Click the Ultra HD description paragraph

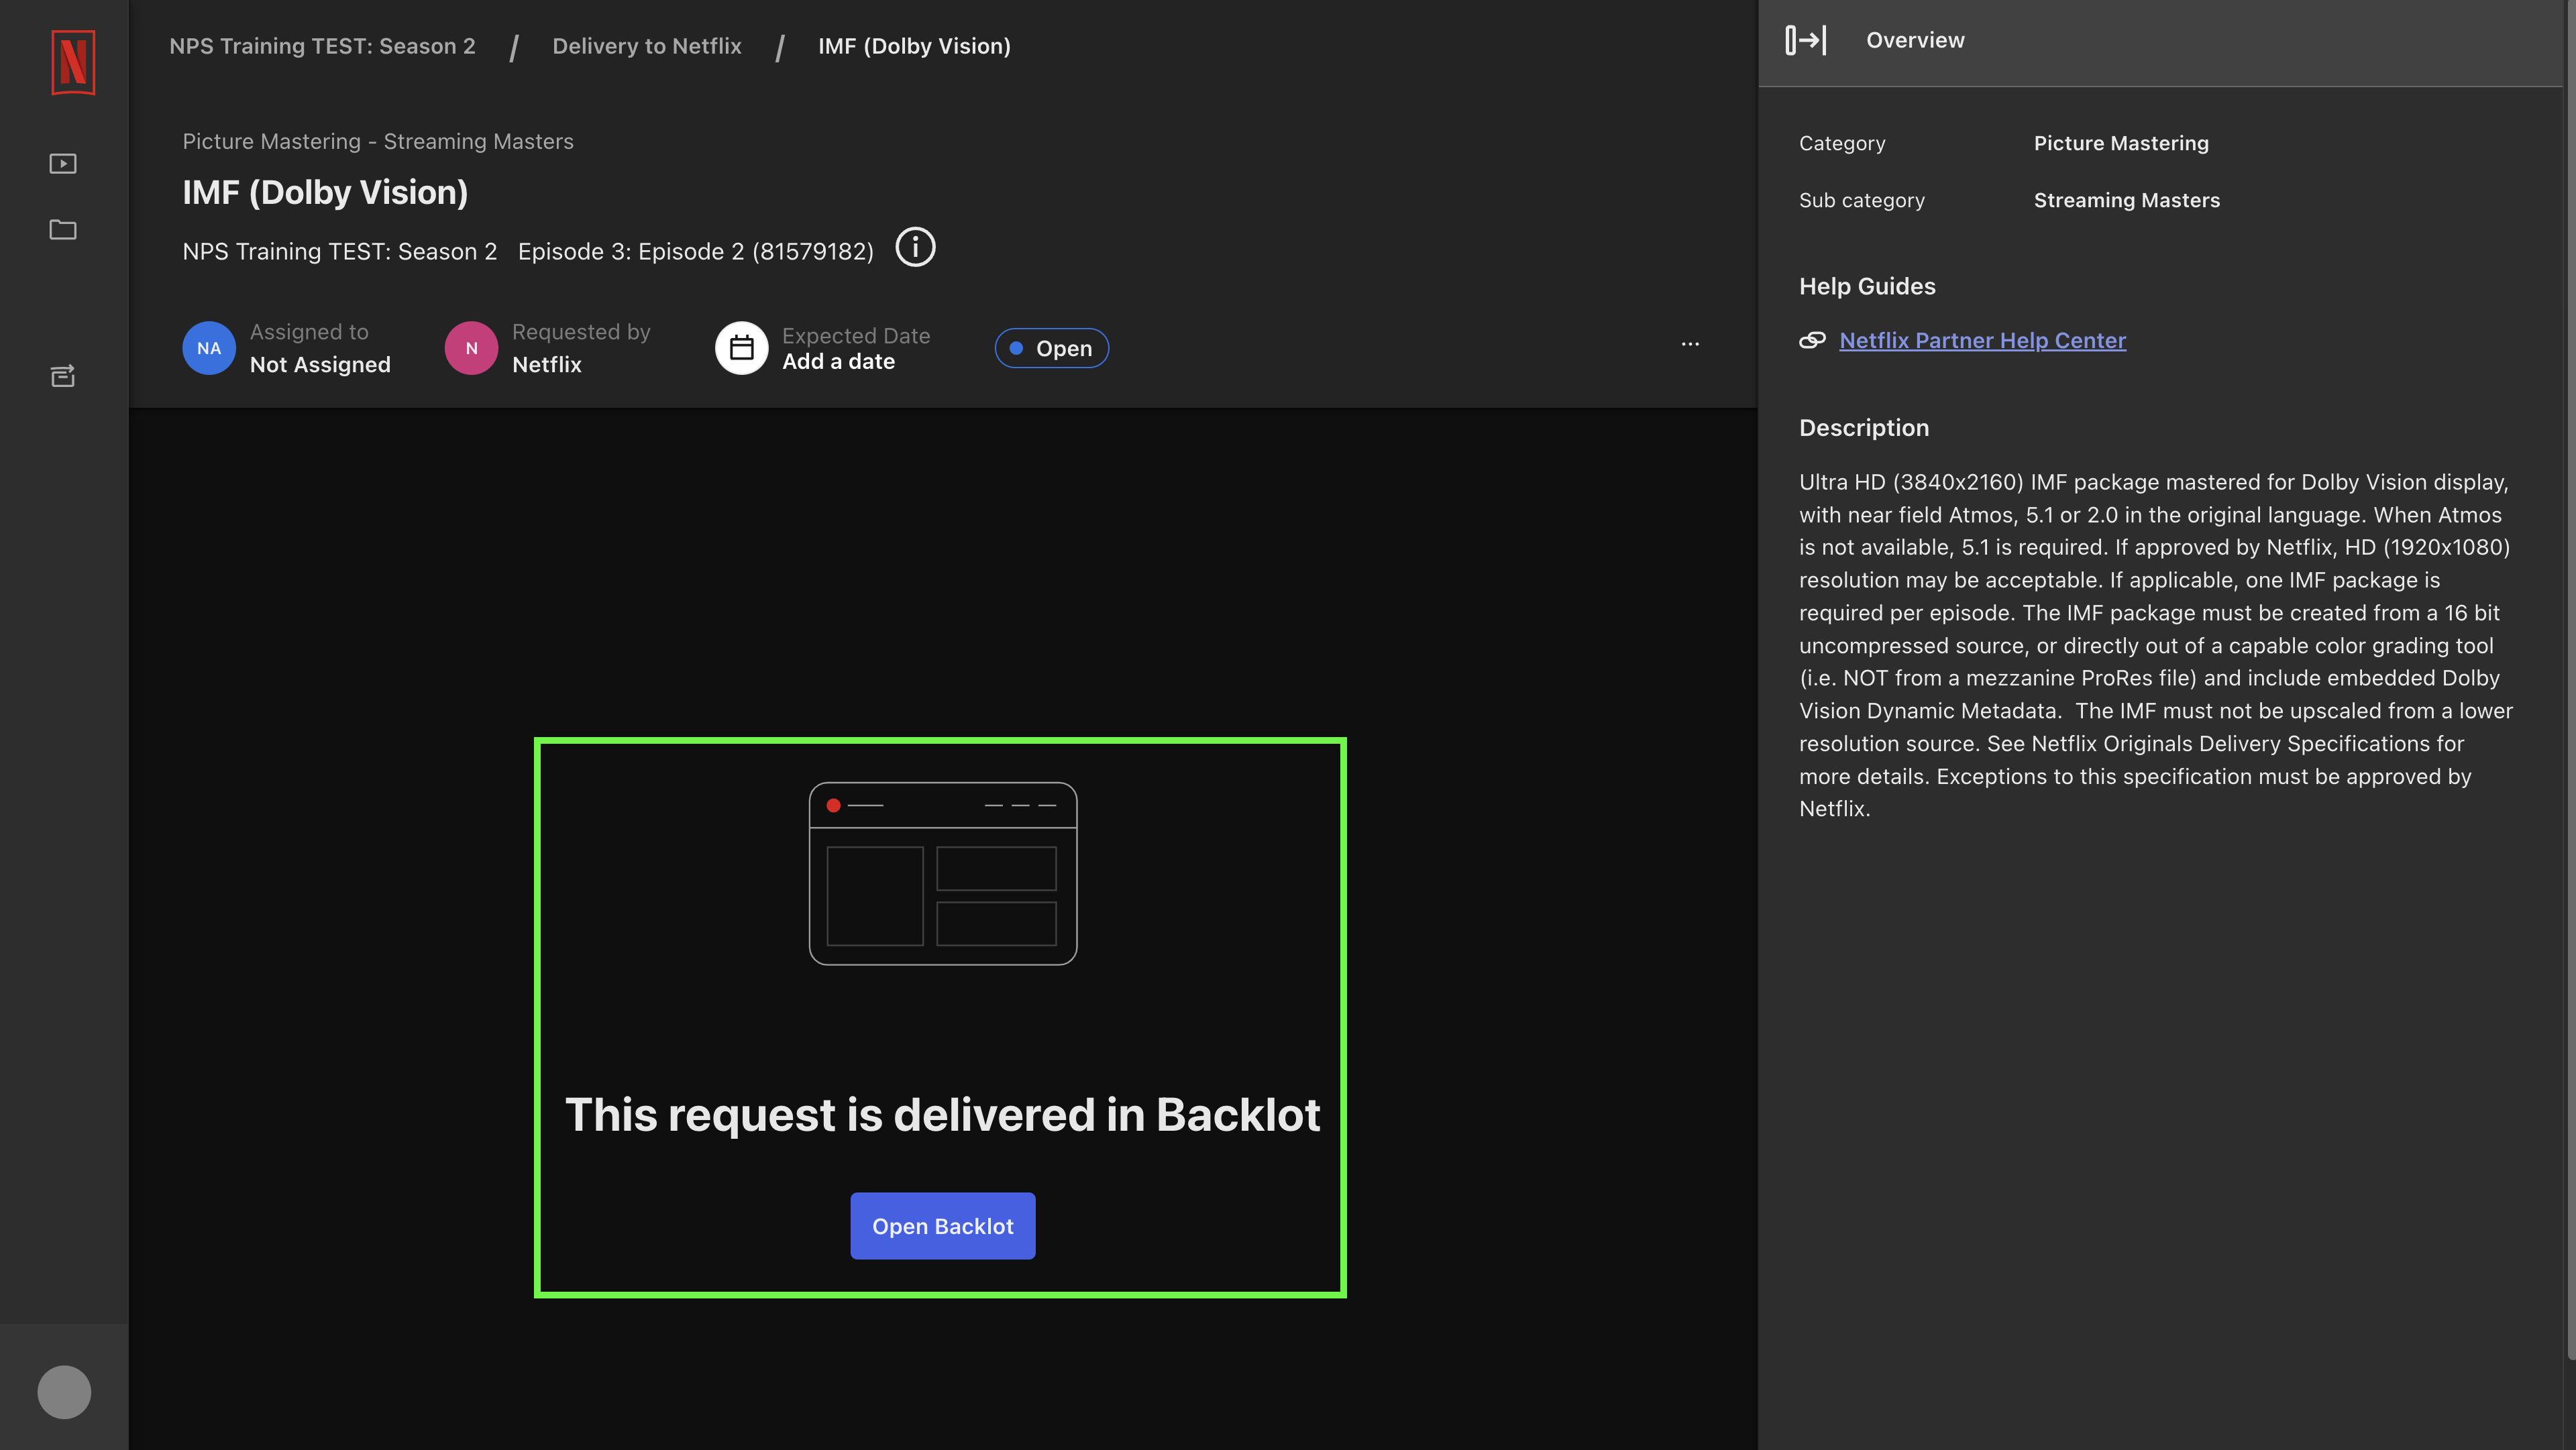[2155, 645]
